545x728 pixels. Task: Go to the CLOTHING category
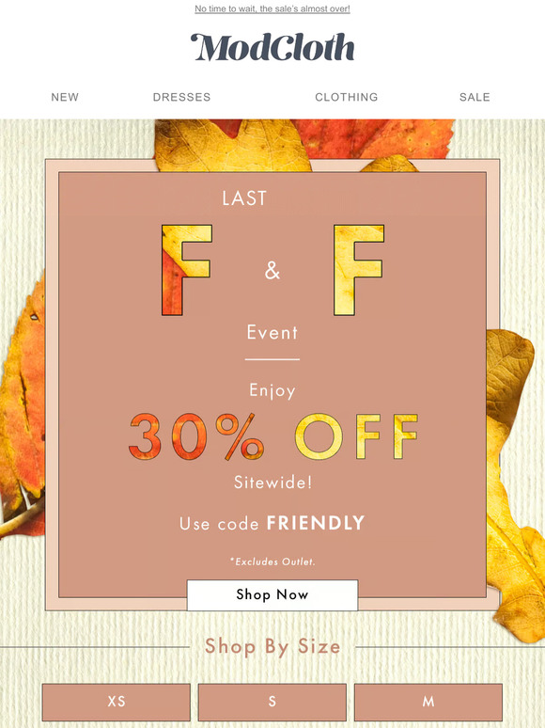347,97
